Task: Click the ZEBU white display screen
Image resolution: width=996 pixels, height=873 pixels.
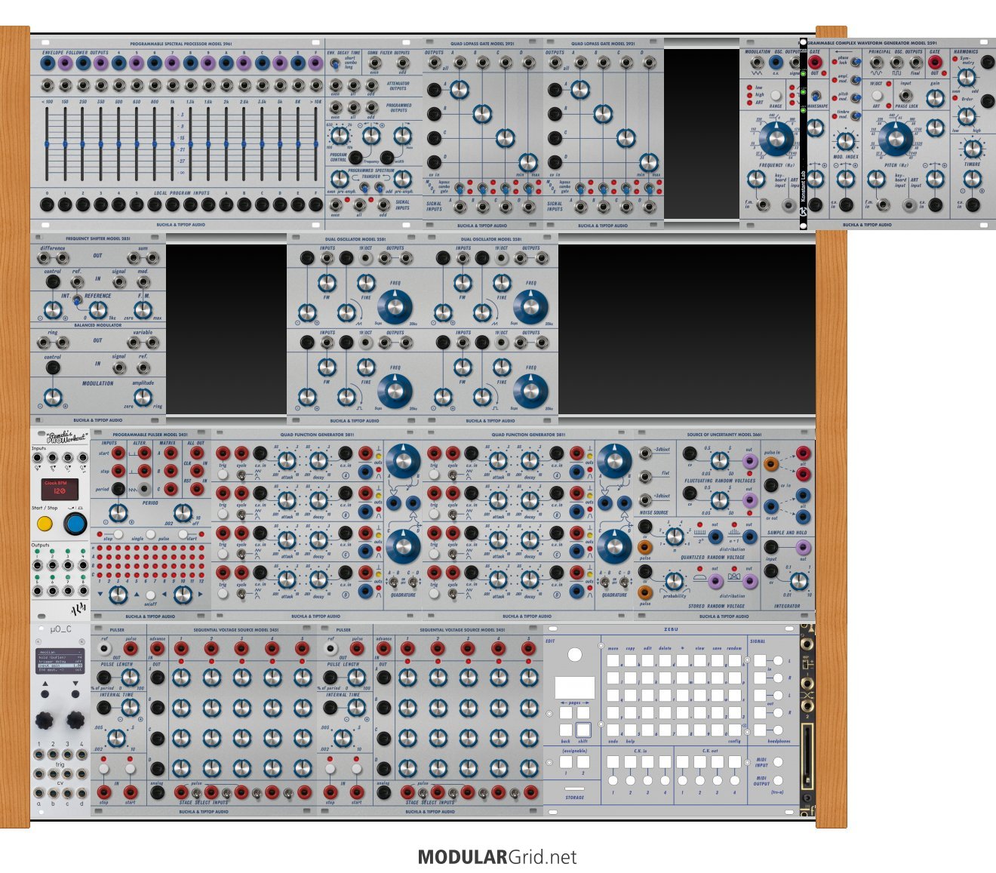Action: click(575, 687)
